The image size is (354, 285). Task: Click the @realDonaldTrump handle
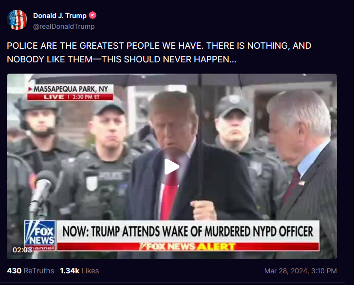point(64,26)
